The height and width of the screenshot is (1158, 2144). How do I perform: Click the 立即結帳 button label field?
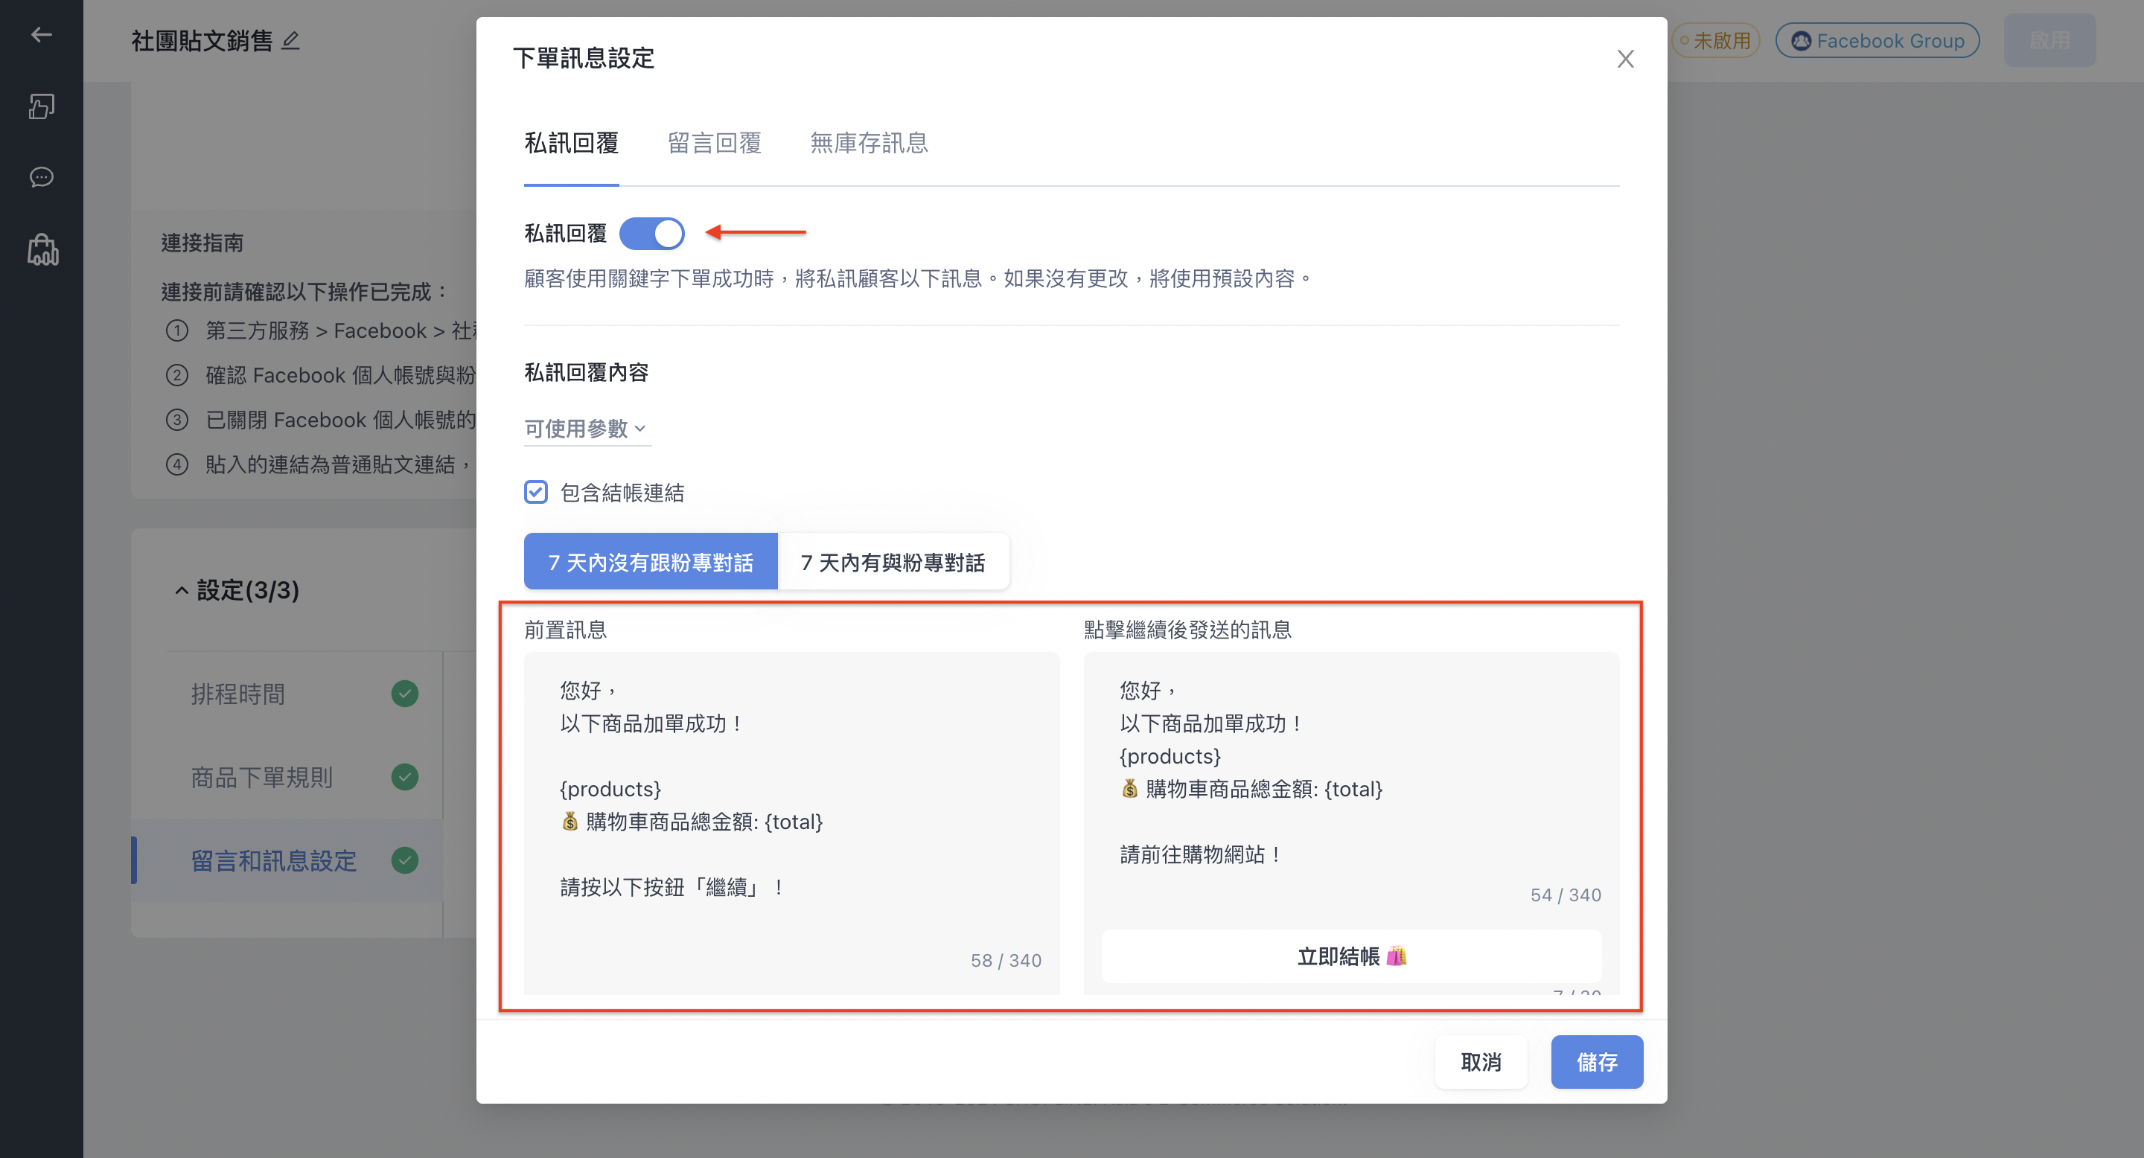pos(1351,956)
